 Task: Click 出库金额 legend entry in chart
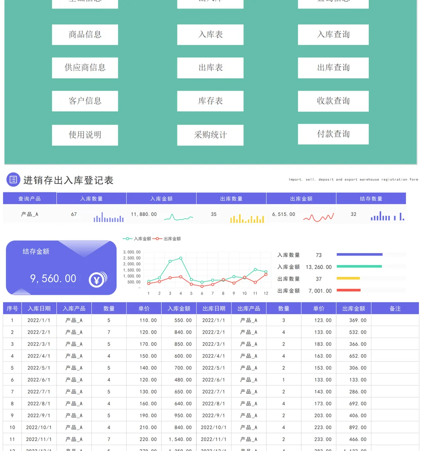[166, 239]
